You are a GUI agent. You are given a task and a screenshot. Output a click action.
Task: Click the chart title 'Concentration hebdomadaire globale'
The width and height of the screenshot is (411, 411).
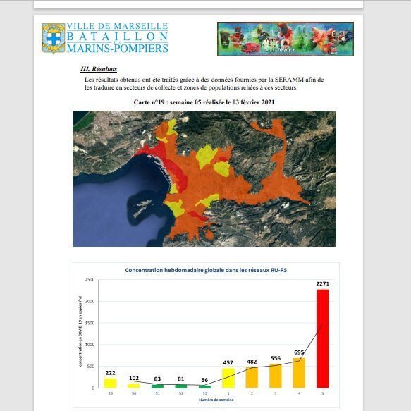pyautogui.click(x=206, y=270)
